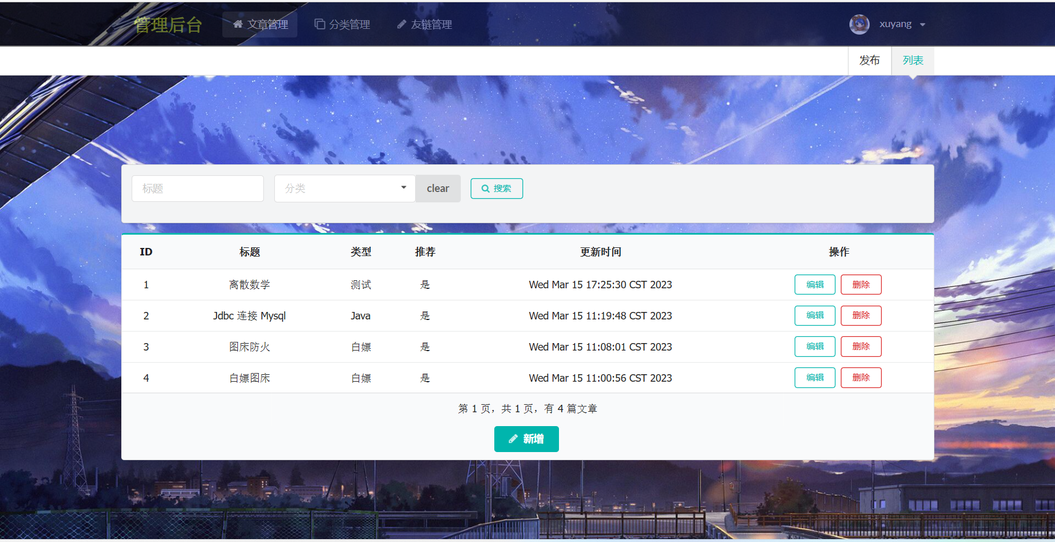Image resolution: width=1055 pixels, height=542 pixels.
Task: Edit the 离散数学 article
Action: pyautogui.click(x=814, y=285)
